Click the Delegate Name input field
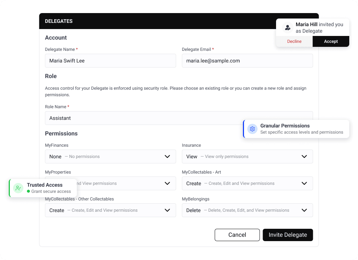 (110, 61)
